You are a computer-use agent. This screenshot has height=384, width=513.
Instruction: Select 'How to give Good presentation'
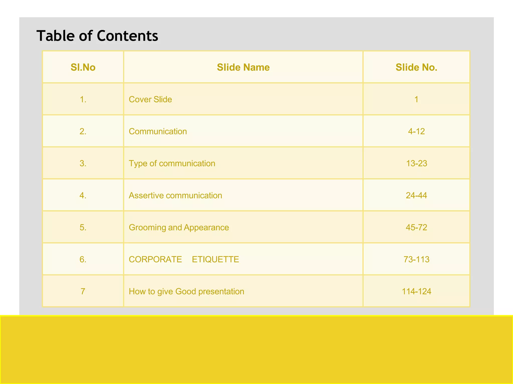[186, 291]
